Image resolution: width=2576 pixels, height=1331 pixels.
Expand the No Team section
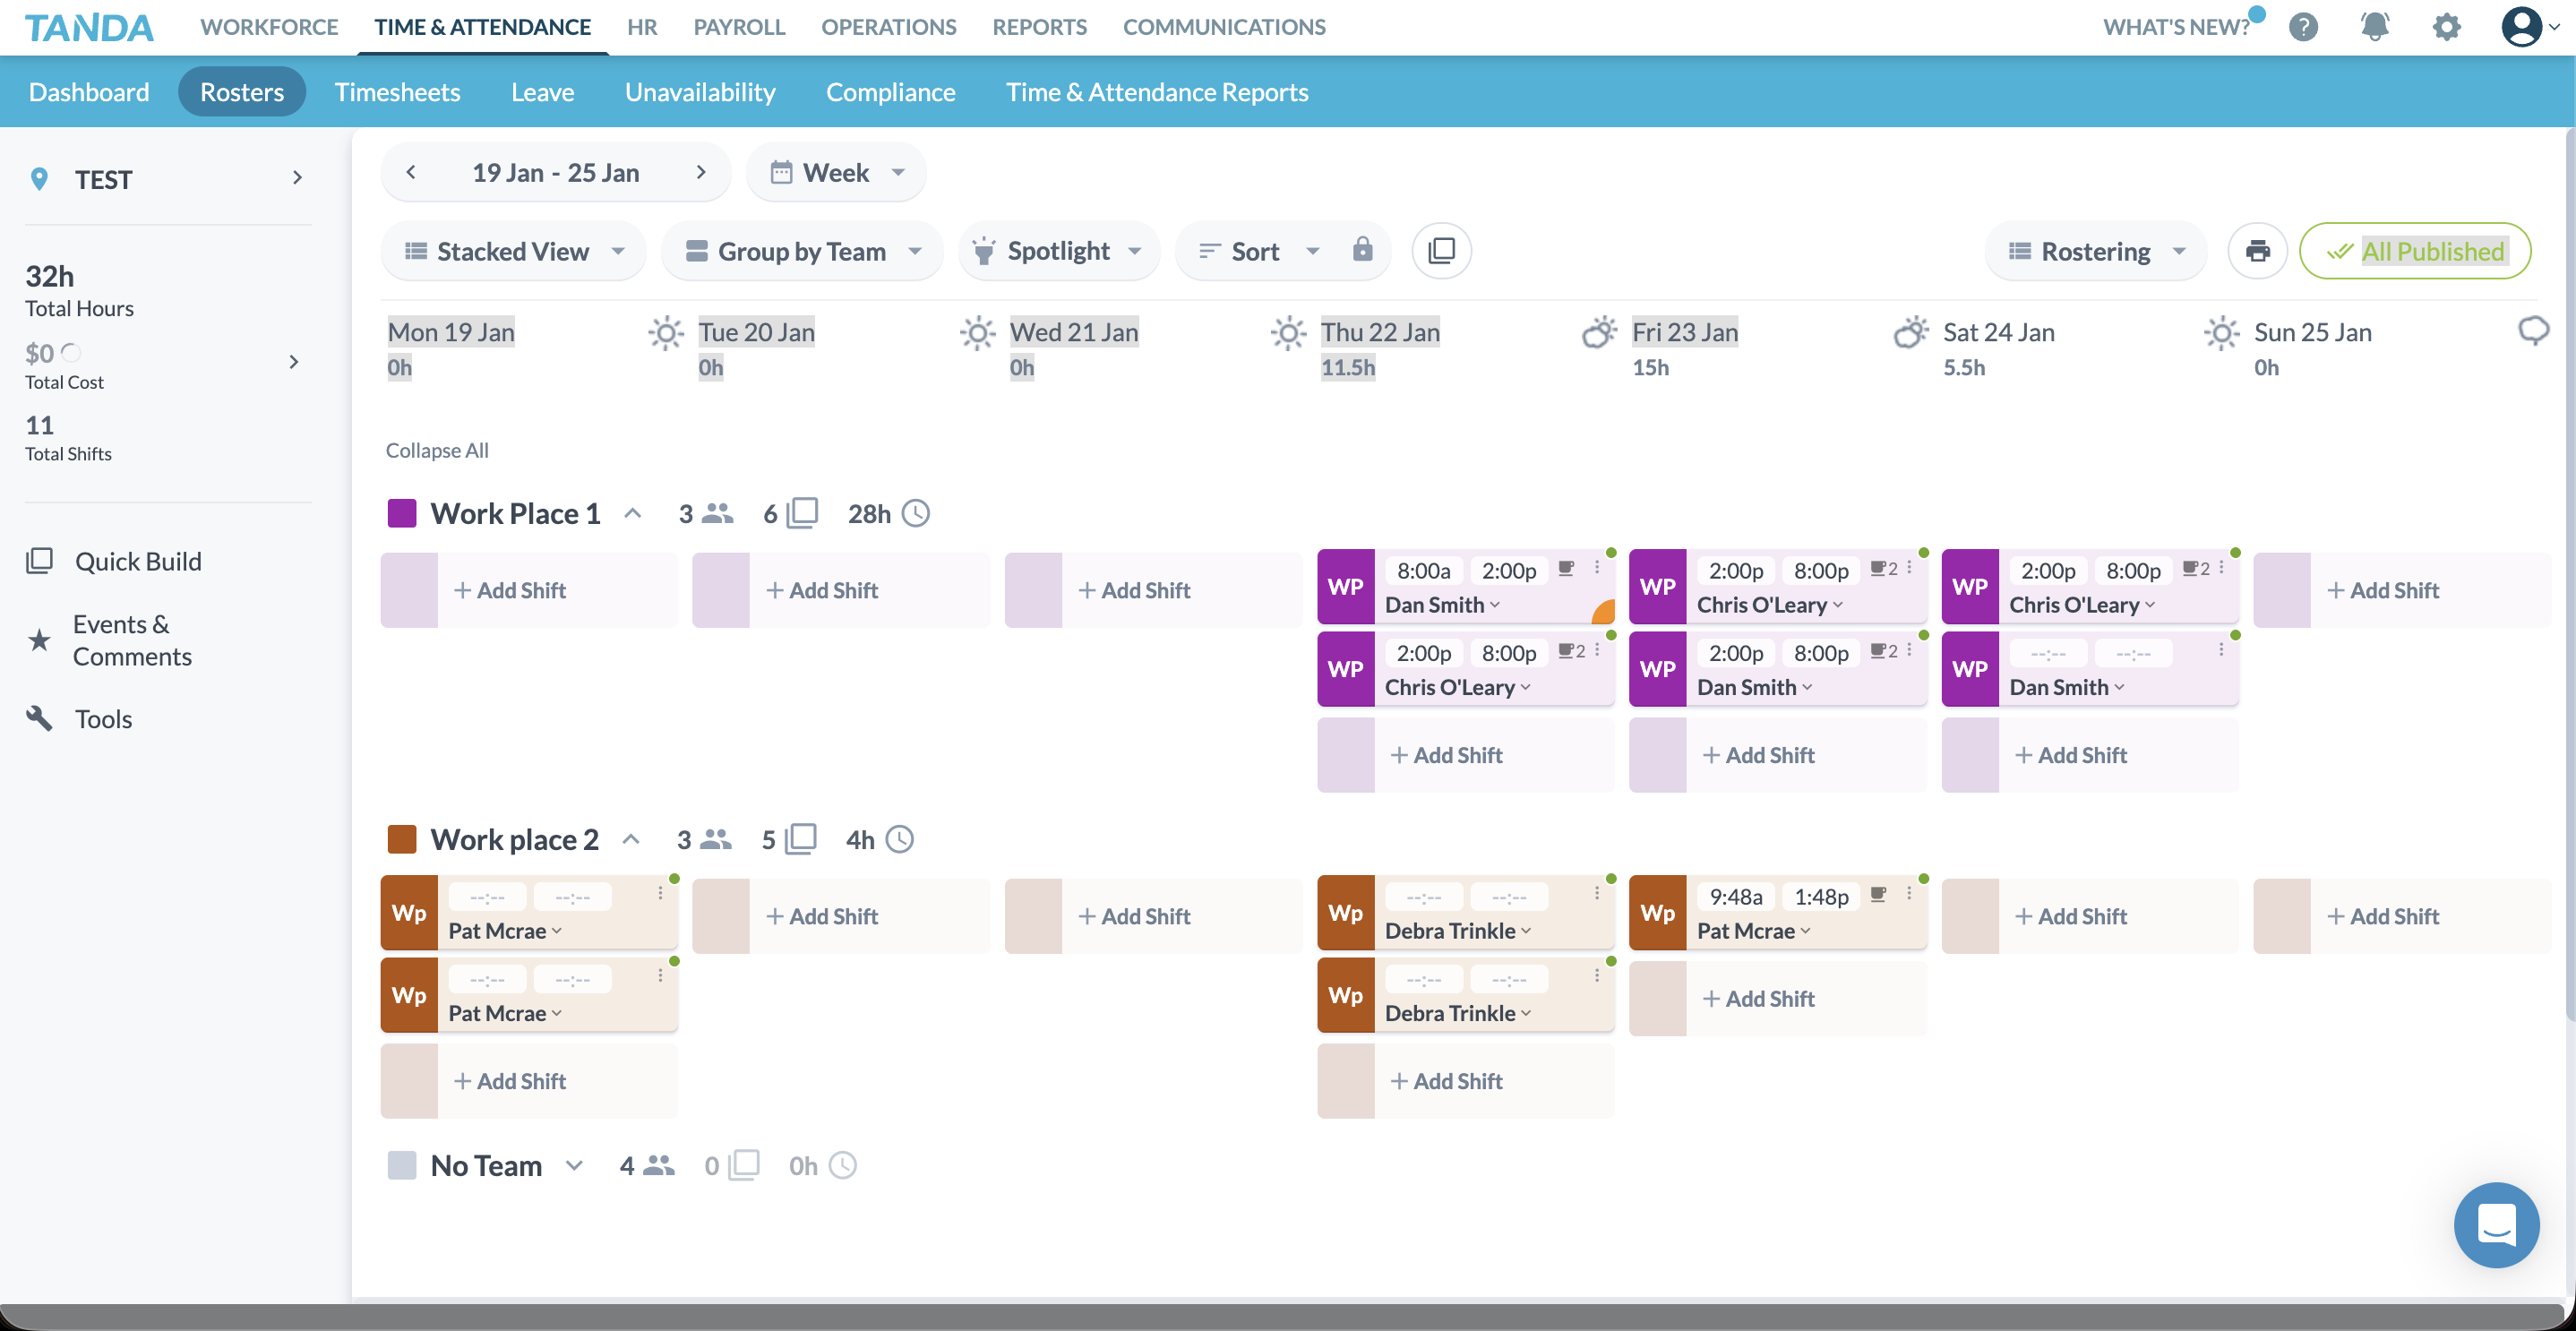click(573, 1165)
